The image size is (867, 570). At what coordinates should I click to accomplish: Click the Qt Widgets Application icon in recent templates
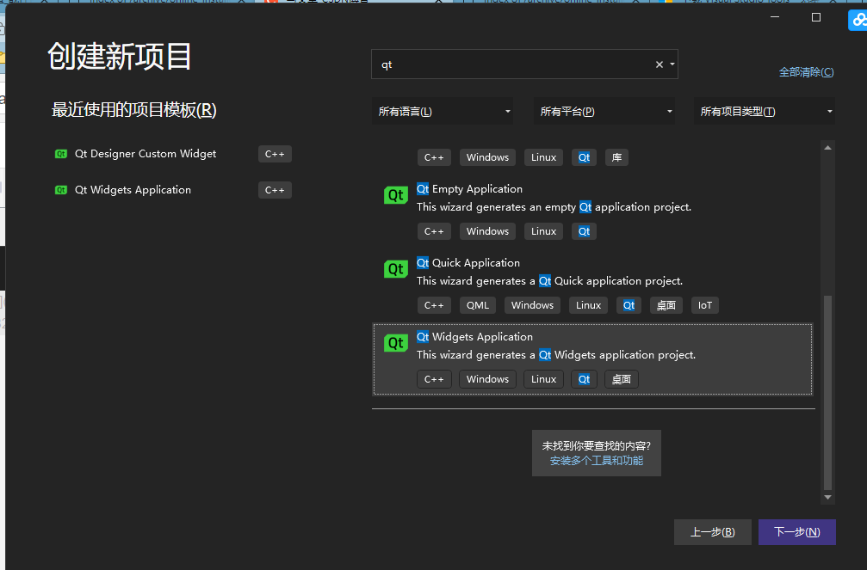[x=59, y=190]
